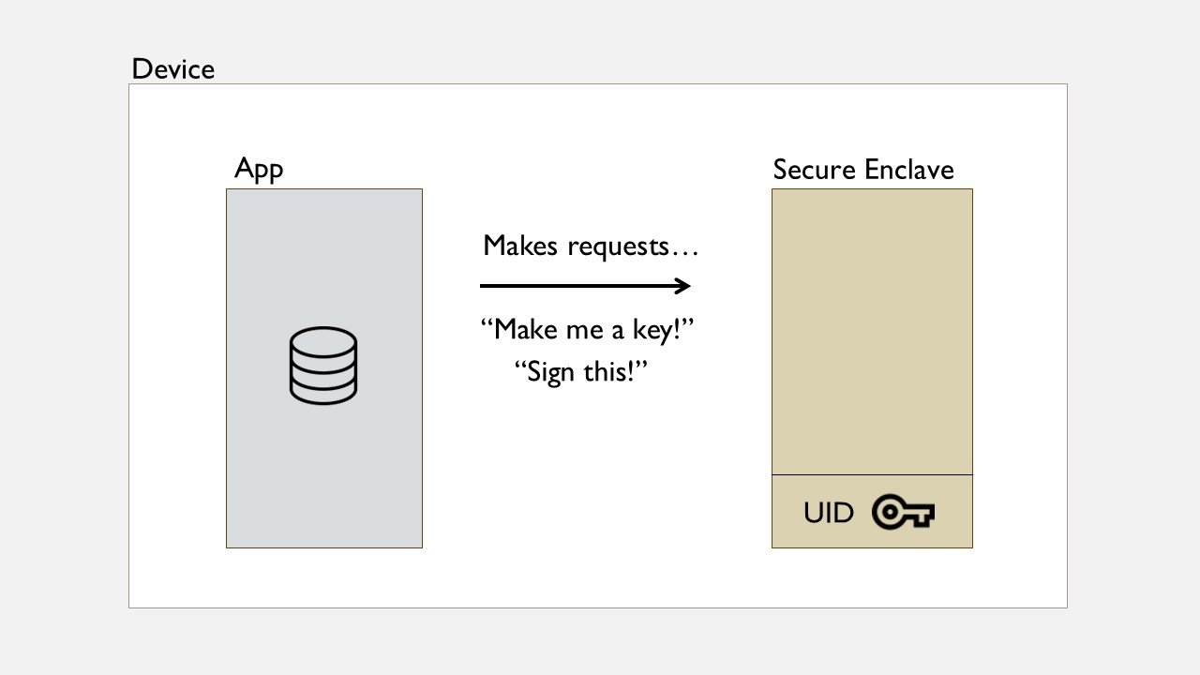Select the UID text label
This screenshot has height=675, width=1200.
coord(829,513)
